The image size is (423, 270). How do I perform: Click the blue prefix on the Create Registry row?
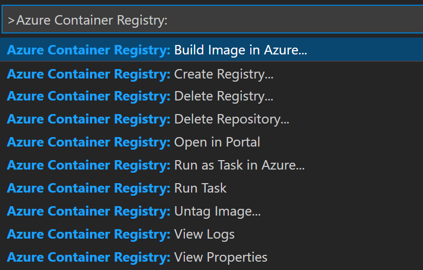(x=88, y=74)
